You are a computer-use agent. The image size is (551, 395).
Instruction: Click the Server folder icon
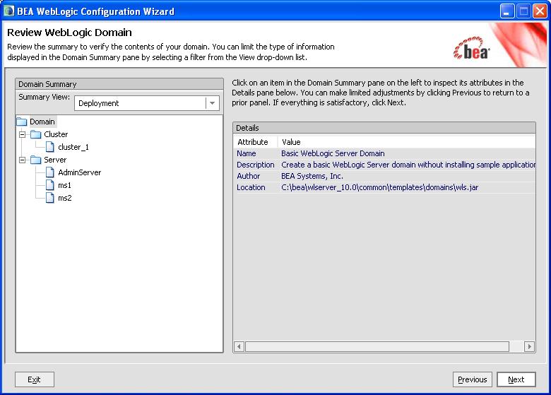(35, 160)
